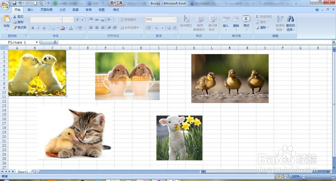Open Sort and Filter (排序和筛选)
Image resolution: width=336 pixels, height=181 pixels.
pos(280,23)
